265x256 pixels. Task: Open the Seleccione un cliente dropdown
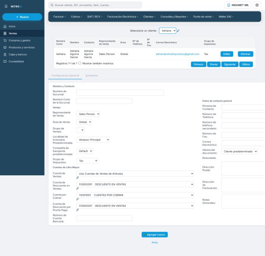click(167, 31)
